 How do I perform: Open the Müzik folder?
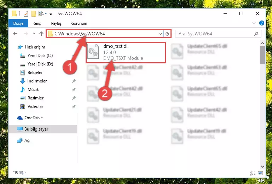coord(29,90)
